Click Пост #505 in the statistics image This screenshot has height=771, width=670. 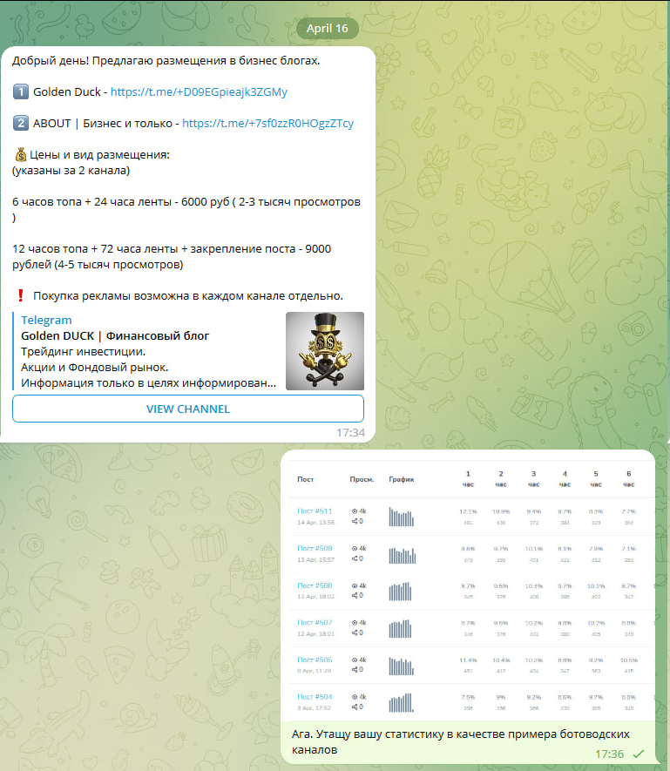click(x=315, y=659)
